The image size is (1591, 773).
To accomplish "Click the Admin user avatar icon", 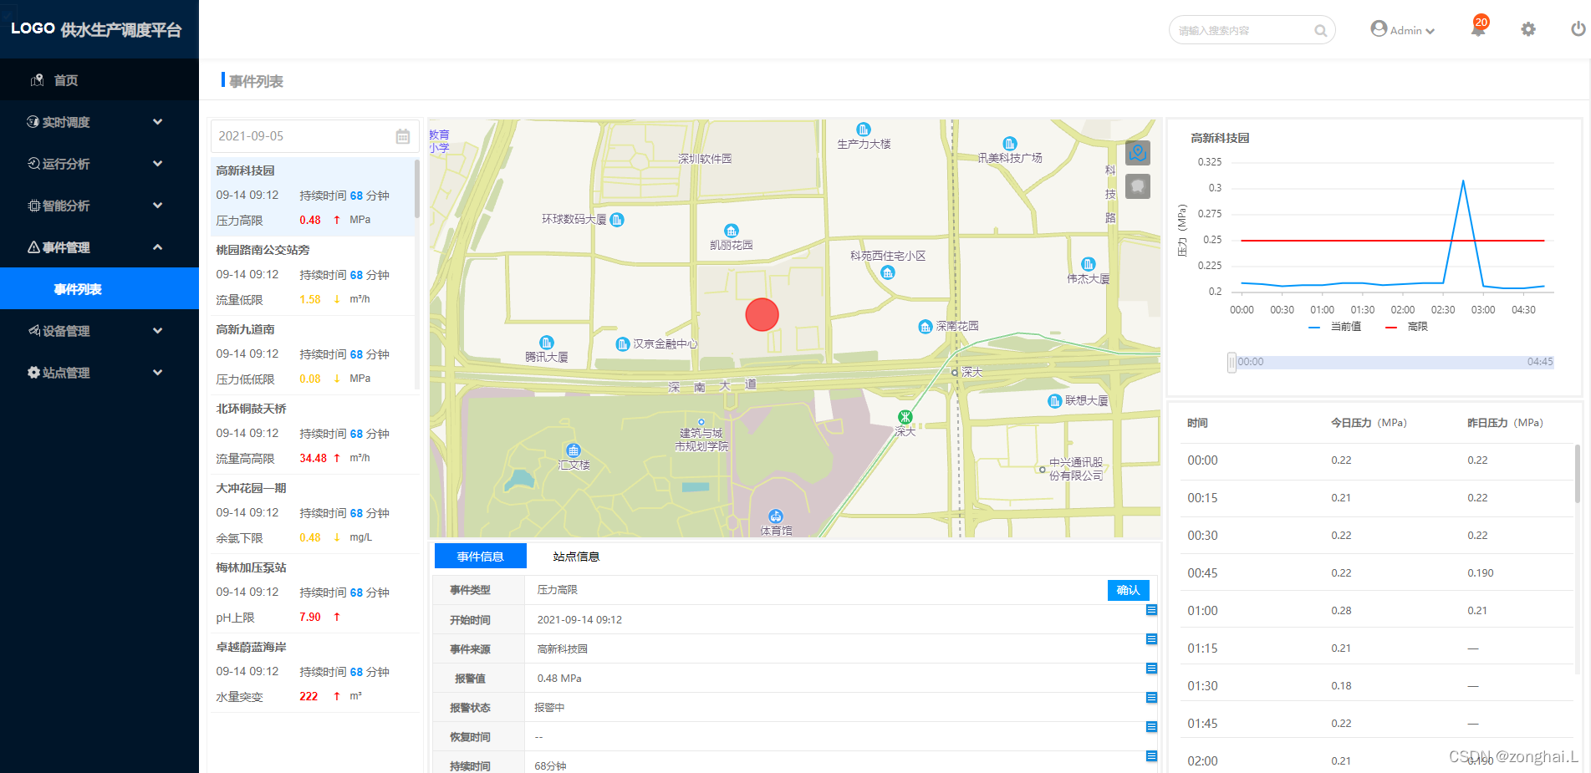I will (x=1379, y=29).
